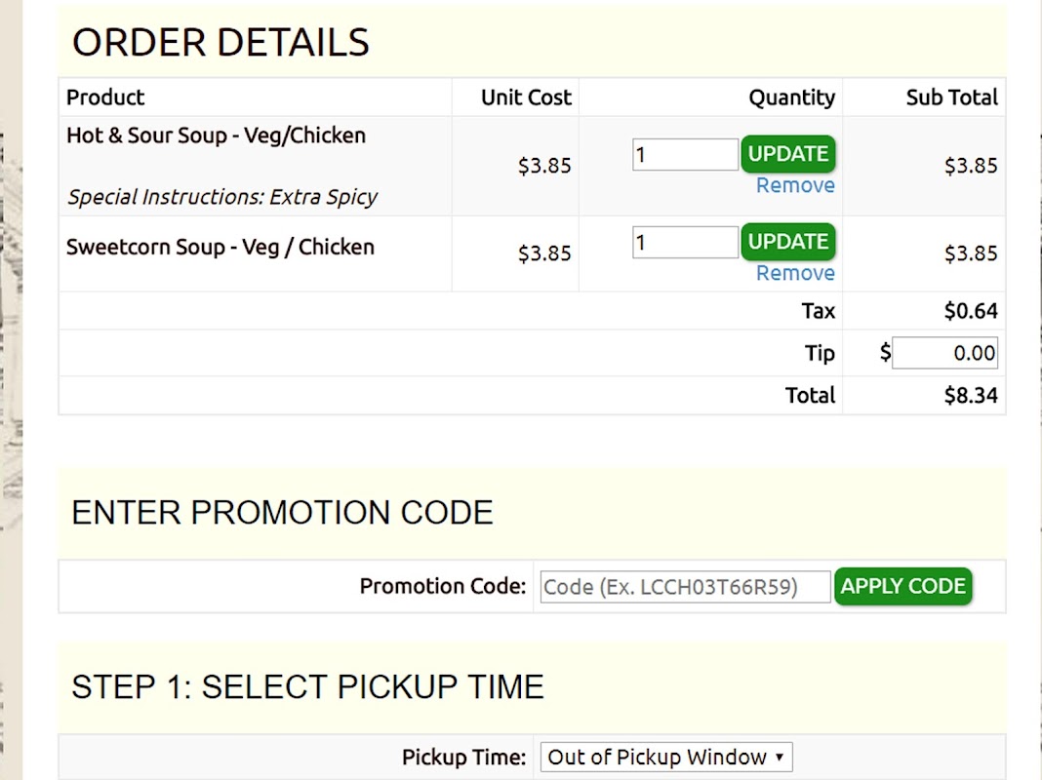
Task: Click the Sub Total column header
Action: 952,97
